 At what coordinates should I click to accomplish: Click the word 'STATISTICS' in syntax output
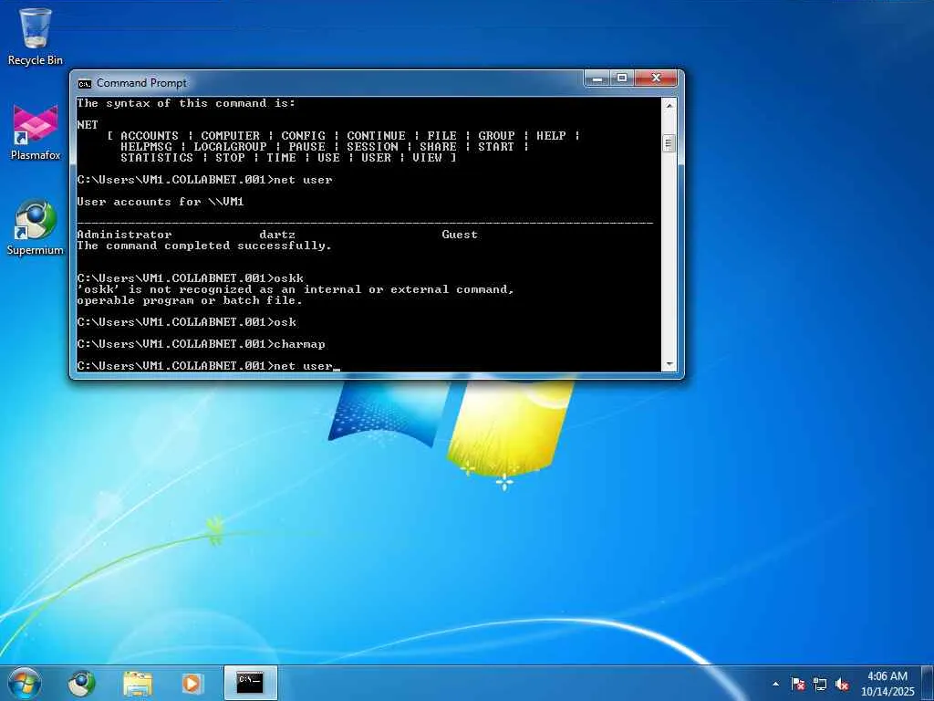pyautogui.click(x=157, y=158)
